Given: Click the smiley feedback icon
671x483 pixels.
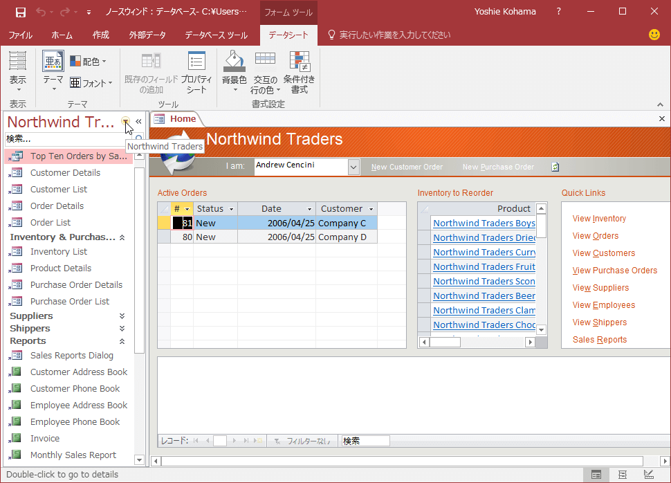Looking at the screenshot, I should [x=654, y=35].
